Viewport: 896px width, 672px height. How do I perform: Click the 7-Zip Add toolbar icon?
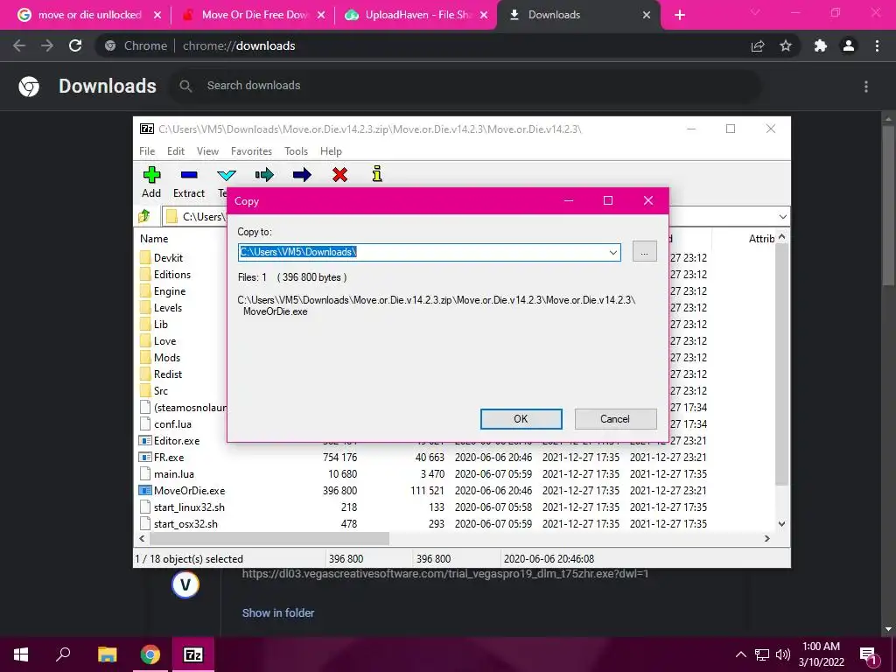(x=151, y=174)
